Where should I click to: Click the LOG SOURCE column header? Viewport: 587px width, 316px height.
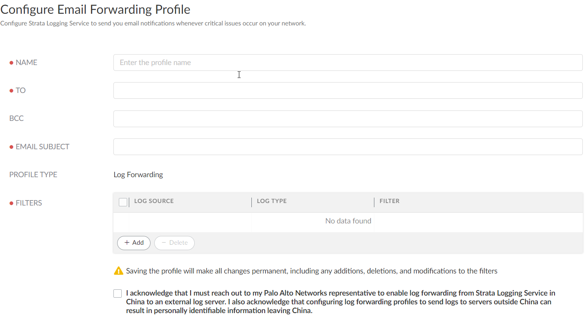(154, 201)
